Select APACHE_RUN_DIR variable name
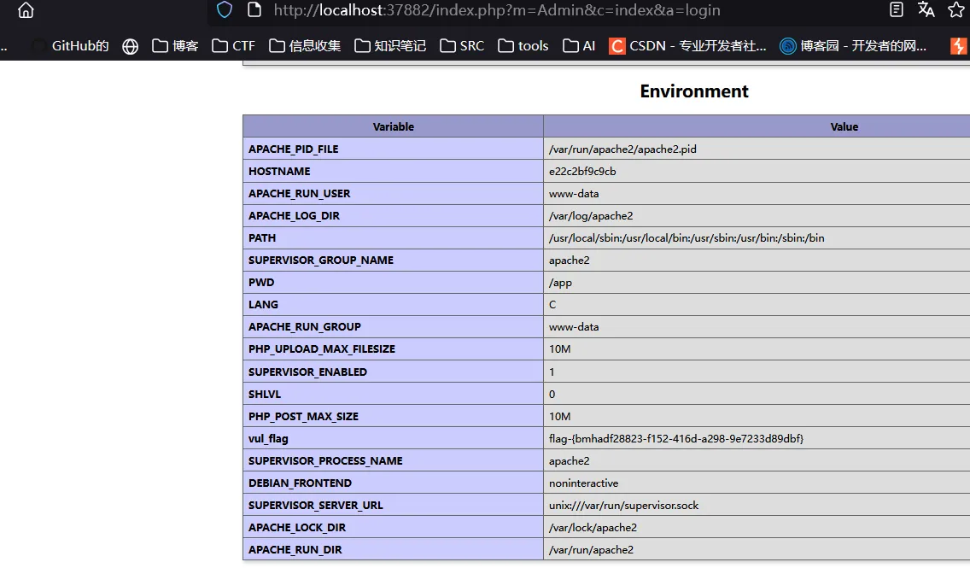Screen dimensions: 970x568 295,550
